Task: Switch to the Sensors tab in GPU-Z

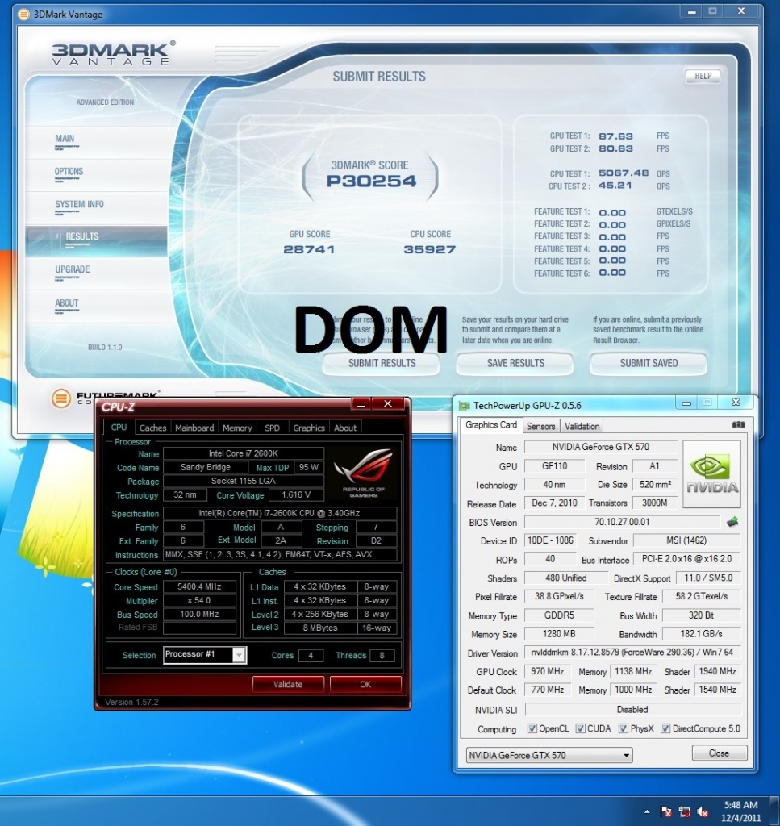Action: 540,426
